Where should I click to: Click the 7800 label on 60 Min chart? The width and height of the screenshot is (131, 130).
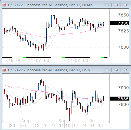123,47
